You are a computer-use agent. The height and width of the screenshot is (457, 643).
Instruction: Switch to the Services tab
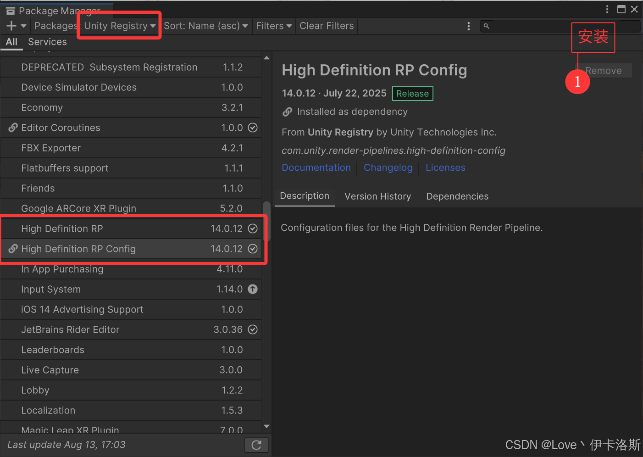(x=47, y=42)
